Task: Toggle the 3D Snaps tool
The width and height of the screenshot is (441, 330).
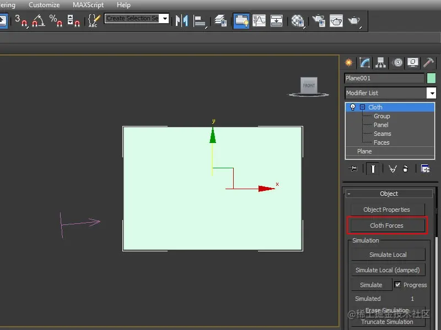Action: (21, 21)
